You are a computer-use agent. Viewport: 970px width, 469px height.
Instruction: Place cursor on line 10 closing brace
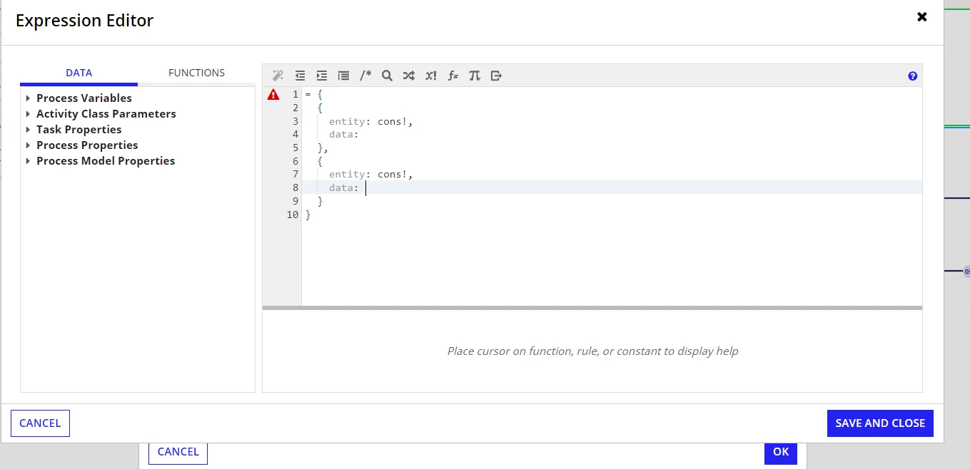[308, 215]
